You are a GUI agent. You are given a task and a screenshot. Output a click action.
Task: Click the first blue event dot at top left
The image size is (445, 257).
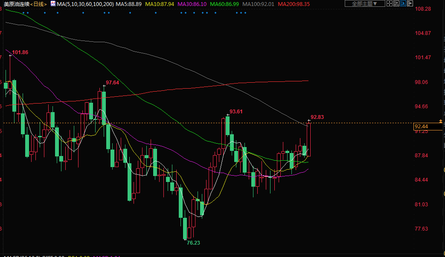(23, 12)
